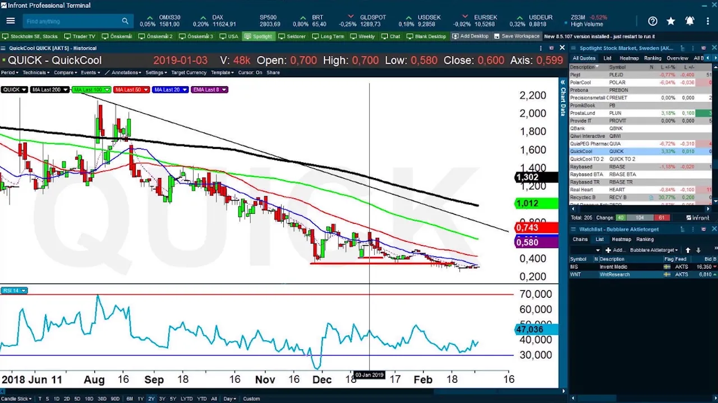Open favorites star icon in top bar

[x=671, y=21]
